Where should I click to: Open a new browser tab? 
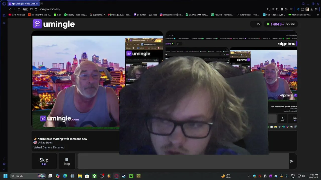(42, 4)
